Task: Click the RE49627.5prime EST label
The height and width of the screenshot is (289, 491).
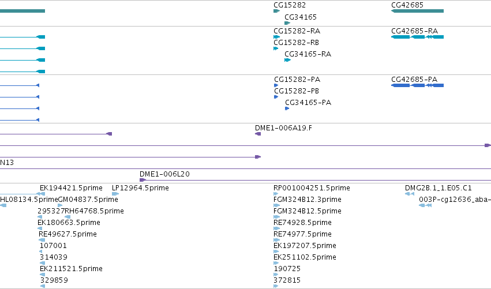Action: coord(68,234)
